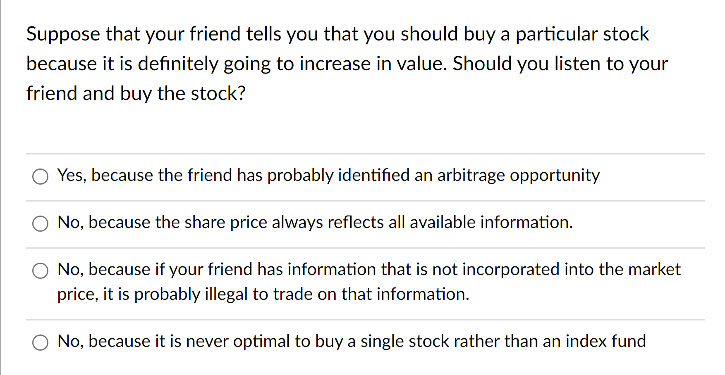725x375 pixels.
Task: Click the index fund answer text
Action: pos(351,341)
